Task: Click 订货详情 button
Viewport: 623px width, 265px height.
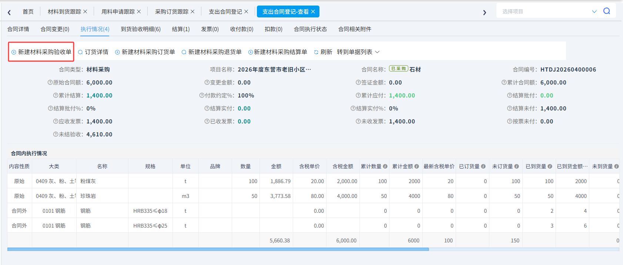Action: click(x=93, y=52)
